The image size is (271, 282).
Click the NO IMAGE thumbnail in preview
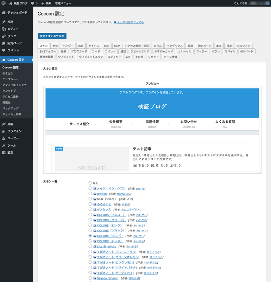point(92,159)
